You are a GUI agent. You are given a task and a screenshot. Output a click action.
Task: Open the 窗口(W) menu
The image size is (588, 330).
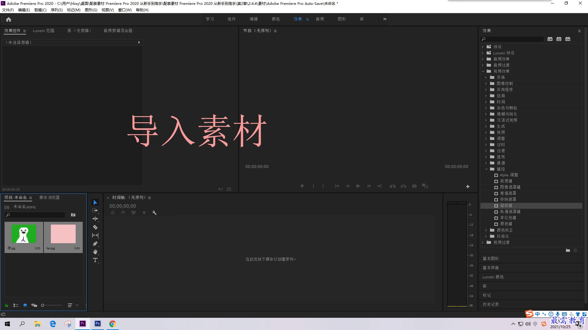coord(125,10)
